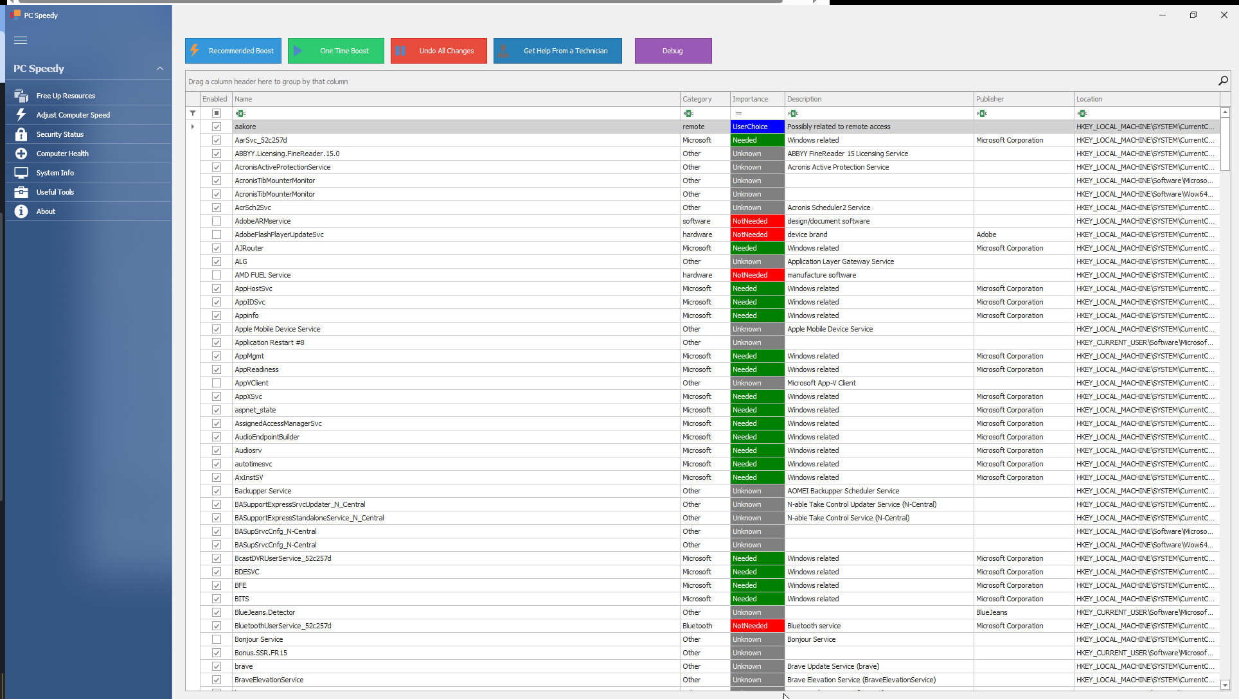Click the Security Status lock icon
Image resolution: width=1239 pixels, height=699 pixels.
pos(21,134)
